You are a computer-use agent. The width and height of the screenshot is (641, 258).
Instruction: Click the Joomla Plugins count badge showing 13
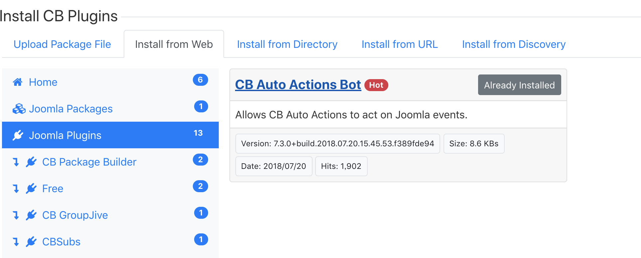198,133
